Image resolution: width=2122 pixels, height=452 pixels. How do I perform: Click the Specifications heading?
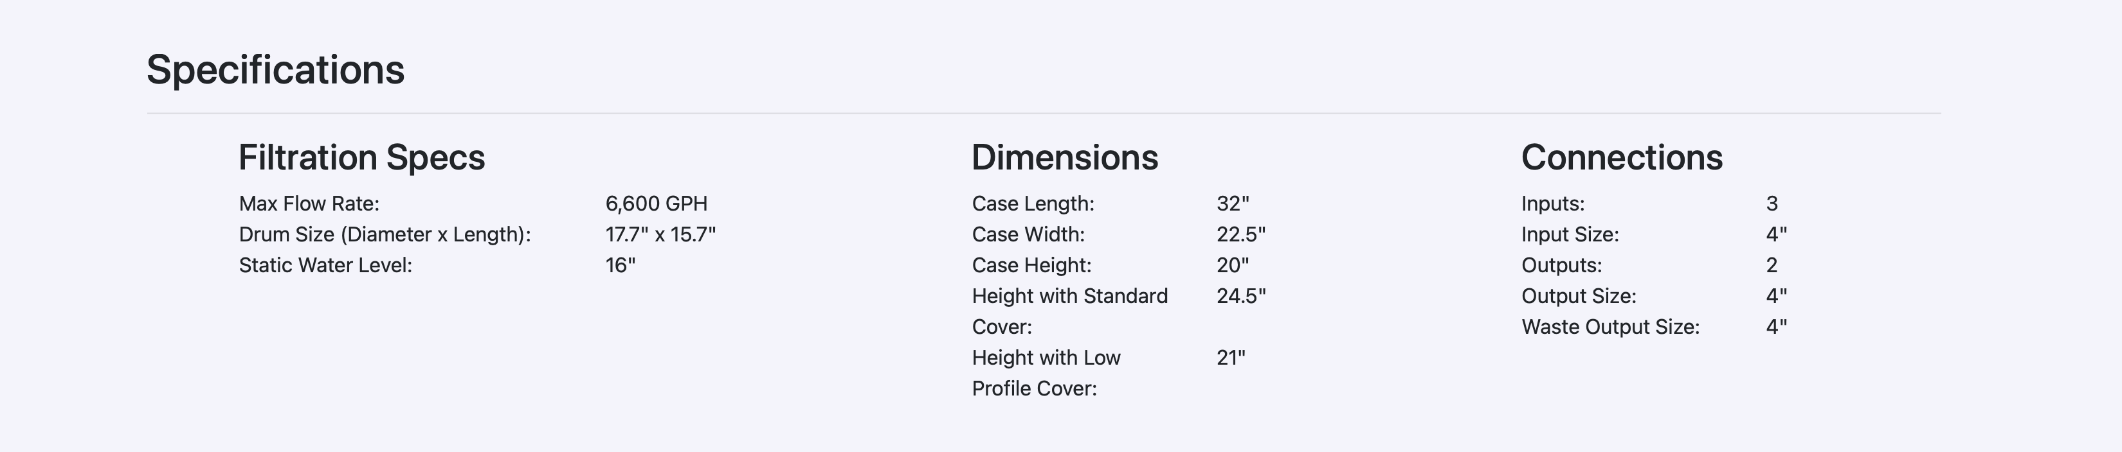[275, 71]
